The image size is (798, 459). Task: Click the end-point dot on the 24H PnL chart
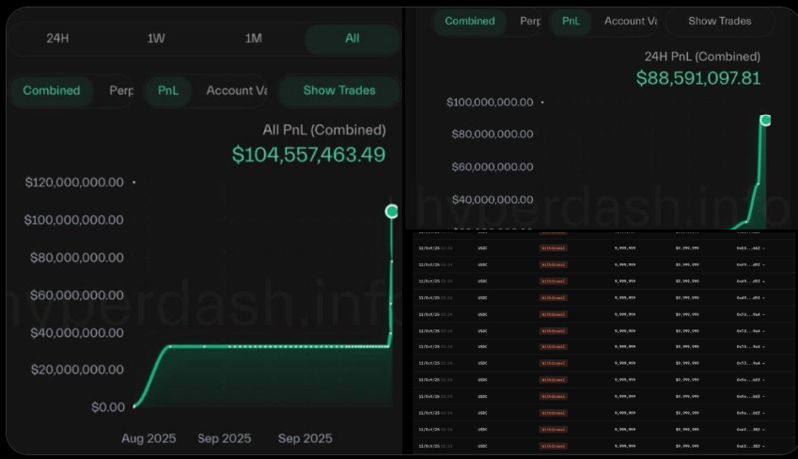point(765,120)
